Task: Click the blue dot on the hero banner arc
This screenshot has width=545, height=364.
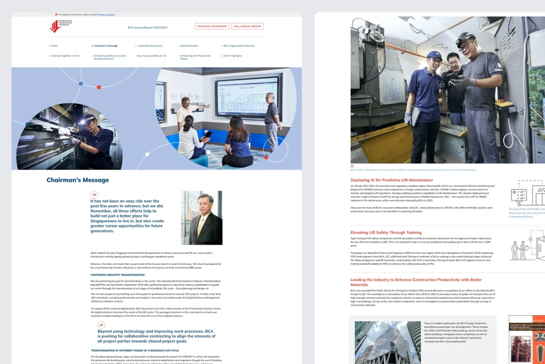Action: pyautogui.click(x=80, y=84)
